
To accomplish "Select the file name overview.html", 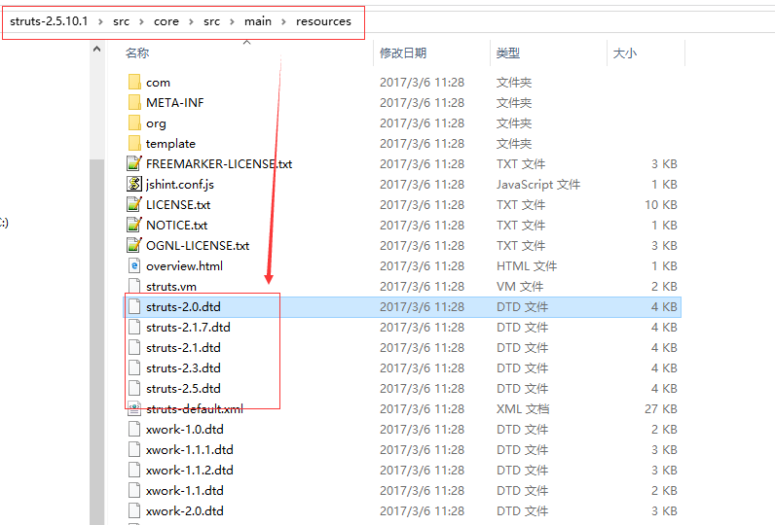I will [x=184, y=266].
